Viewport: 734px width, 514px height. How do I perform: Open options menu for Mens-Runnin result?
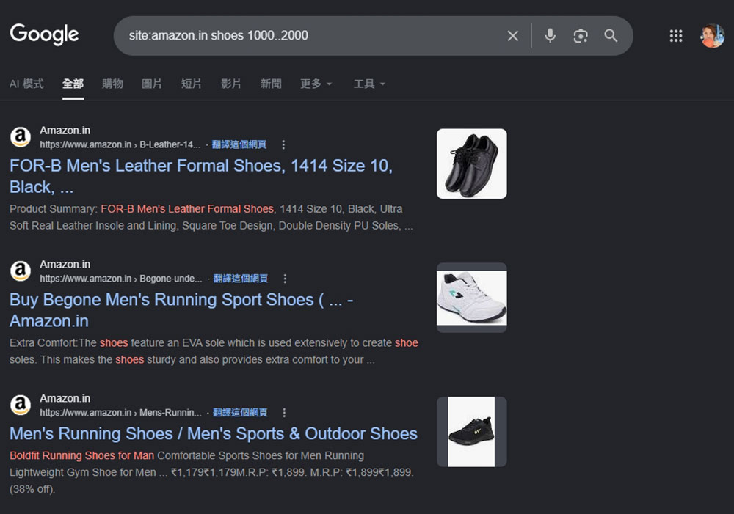coord(284,413)
